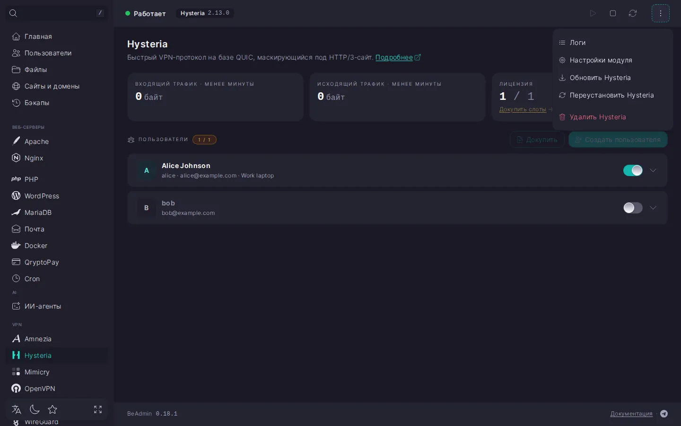Open the MariaDB section
This screenshot has width=681, height=426.
coord(57,213)
